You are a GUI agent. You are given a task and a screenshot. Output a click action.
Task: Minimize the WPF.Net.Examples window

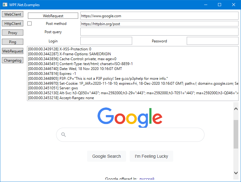click(x=206, y=5)
